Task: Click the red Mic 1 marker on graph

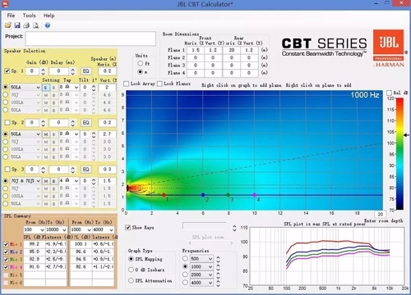Action: 164,195
